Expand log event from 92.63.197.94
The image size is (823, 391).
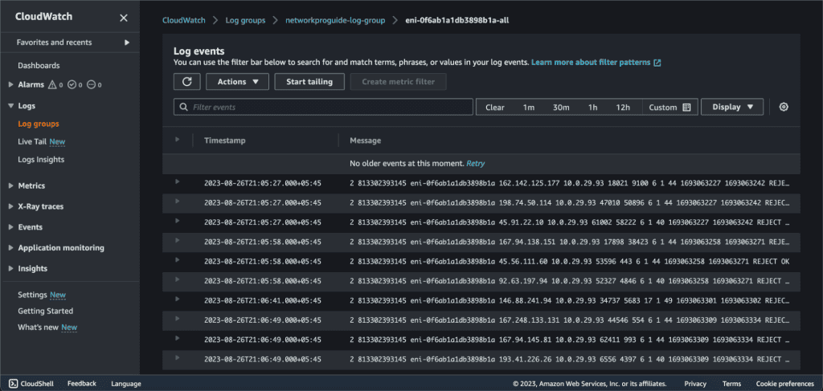coord(178,279)
